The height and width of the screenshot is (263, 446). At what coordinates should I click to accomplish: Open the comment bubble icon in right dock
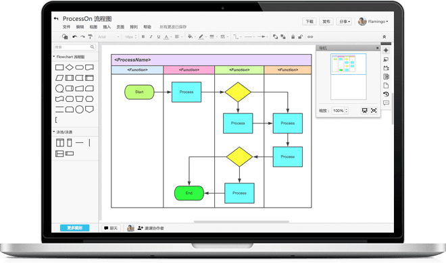(386, 103)
